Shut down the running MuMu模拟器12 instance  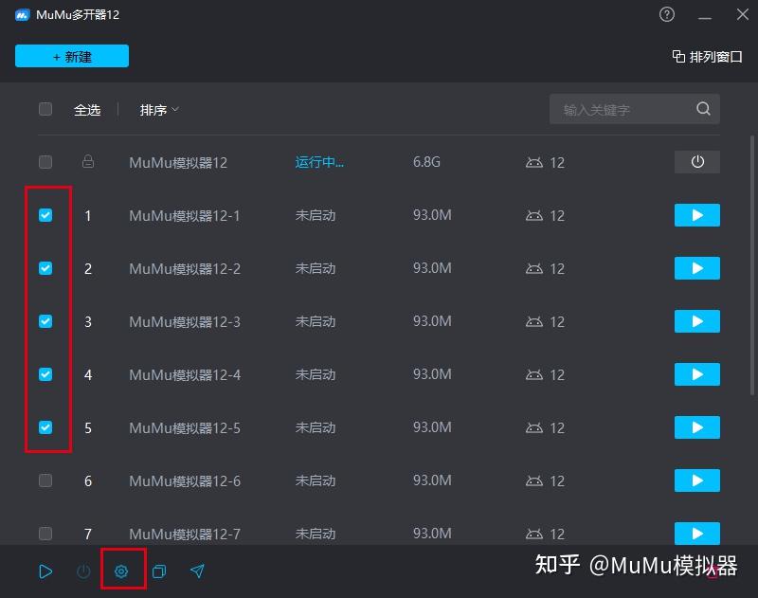pyautogui.click(x=696, y=162)
